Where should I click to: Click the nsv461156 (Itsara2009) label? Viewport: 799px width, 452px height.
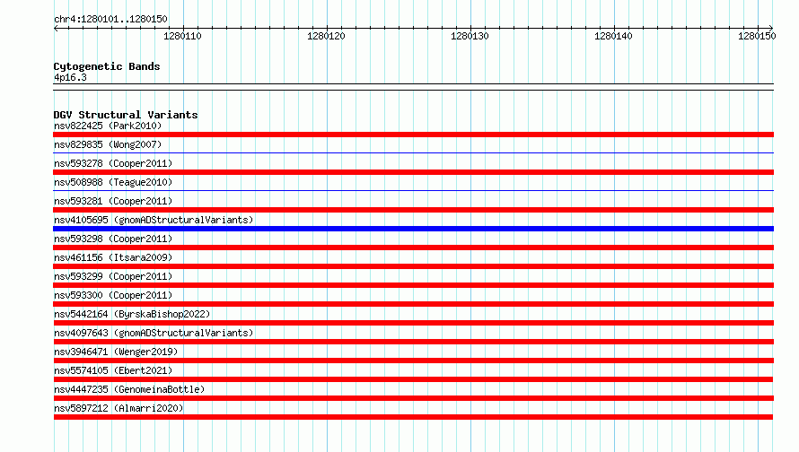113,257
